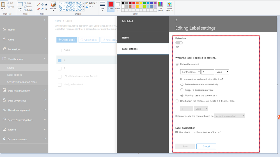This screenshot has width=280, height=157.
Task: Click the Permissions people icon
Action: (4, 49)
